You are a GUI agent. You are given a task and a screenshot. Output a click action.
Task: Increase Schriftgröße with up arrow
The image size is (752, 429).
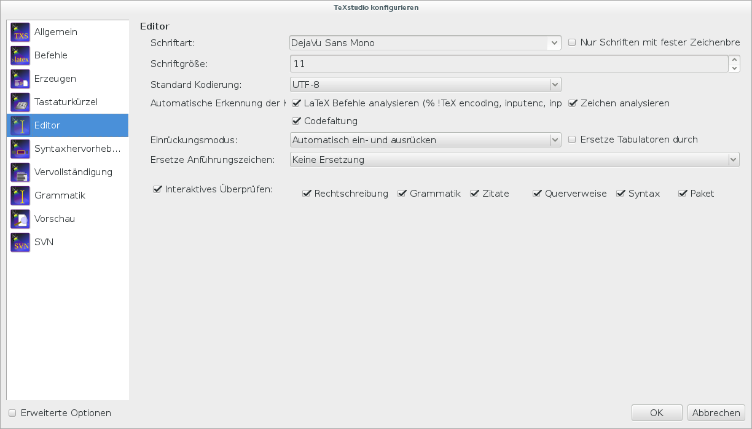734,60
